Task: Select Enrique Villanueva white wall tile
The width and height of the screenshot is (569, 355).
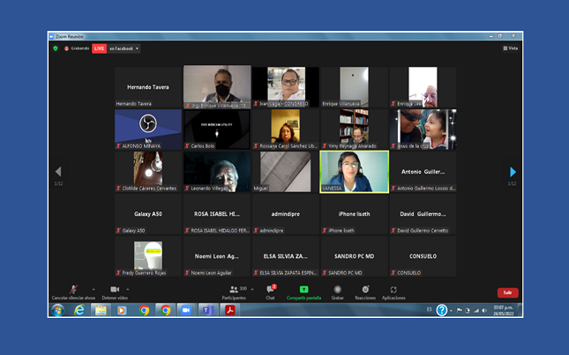Action: point(354,87)
